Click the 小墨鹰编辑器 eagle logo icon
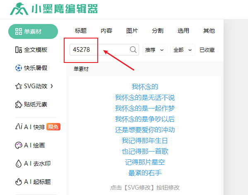The height and width of the screenshot is (195, 248). [x=19, y=9]
